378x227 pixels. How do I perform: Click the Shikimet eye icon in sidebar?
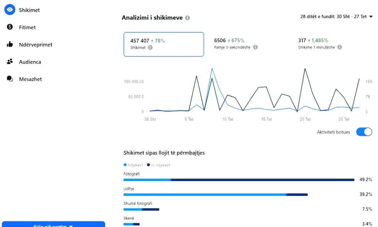tap(10, 10)
